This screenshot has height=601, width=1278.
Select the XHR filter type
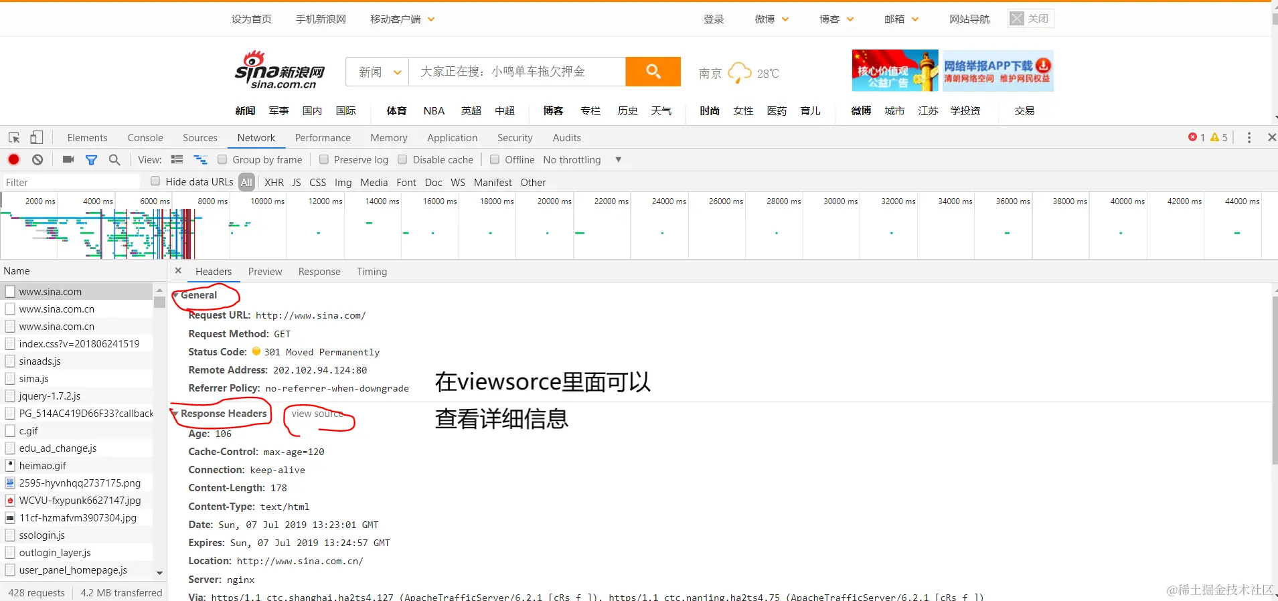click(x=274, y=182)
